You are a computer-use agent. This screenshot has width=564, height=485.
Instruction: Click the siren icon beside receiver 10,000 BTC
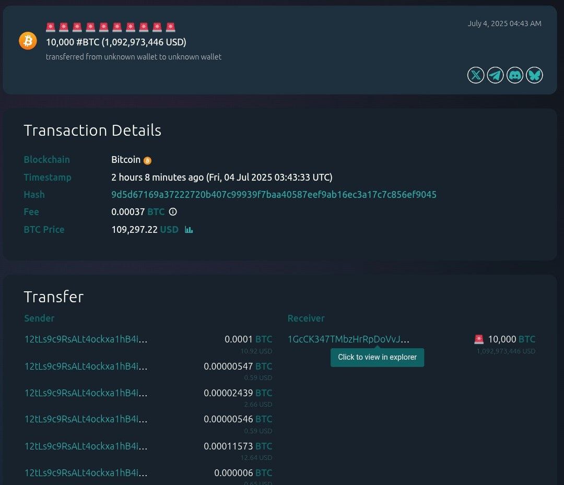[x=479, y=339]
